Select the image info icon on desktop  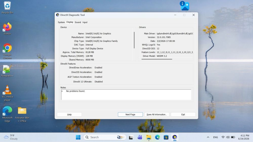click(x=185, y=6)
